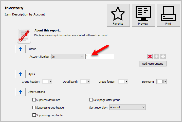Image resolution: width=182 pixels, height=122 pixels.
Task: Enable Suppress group footer checkbox
Action: (x=34, y=115)
